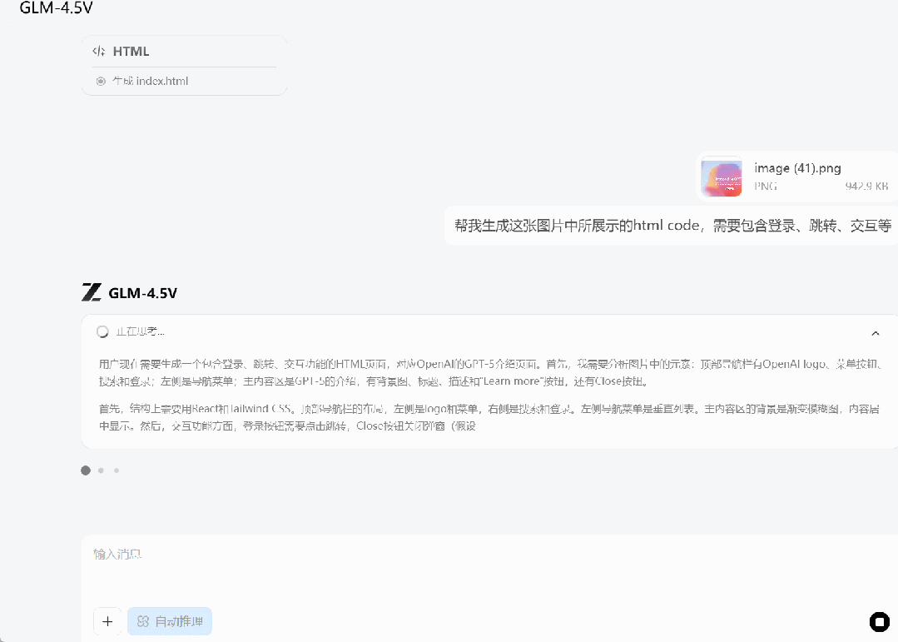Click the sparkle icon inside 自动推理 button

(141, 621)
